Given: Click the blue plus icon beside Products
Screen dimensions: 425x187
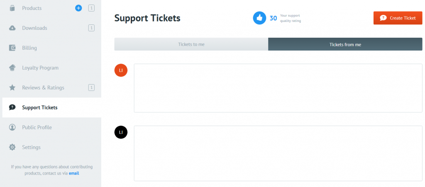Looking at the screenshot, I should click(78, 8).
